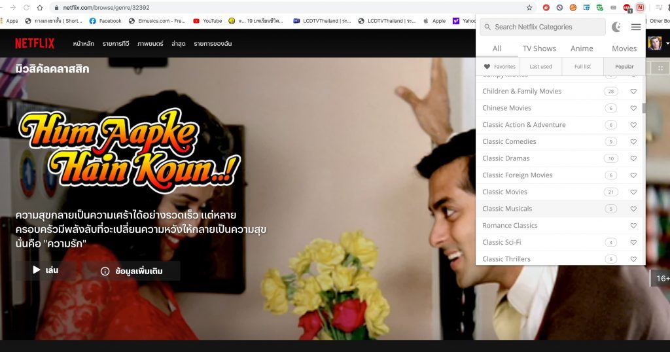Switch to the Movies tab
Screen dimensions: 670x352
point(624,48)
